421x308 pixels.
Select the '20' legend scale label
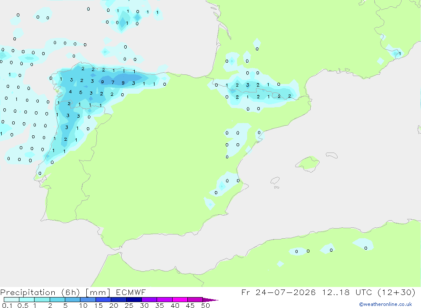tap(114, 305)
